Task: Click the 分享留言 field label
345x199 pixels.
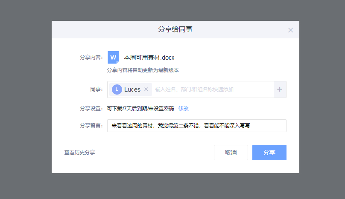Action: coord(91,126)
